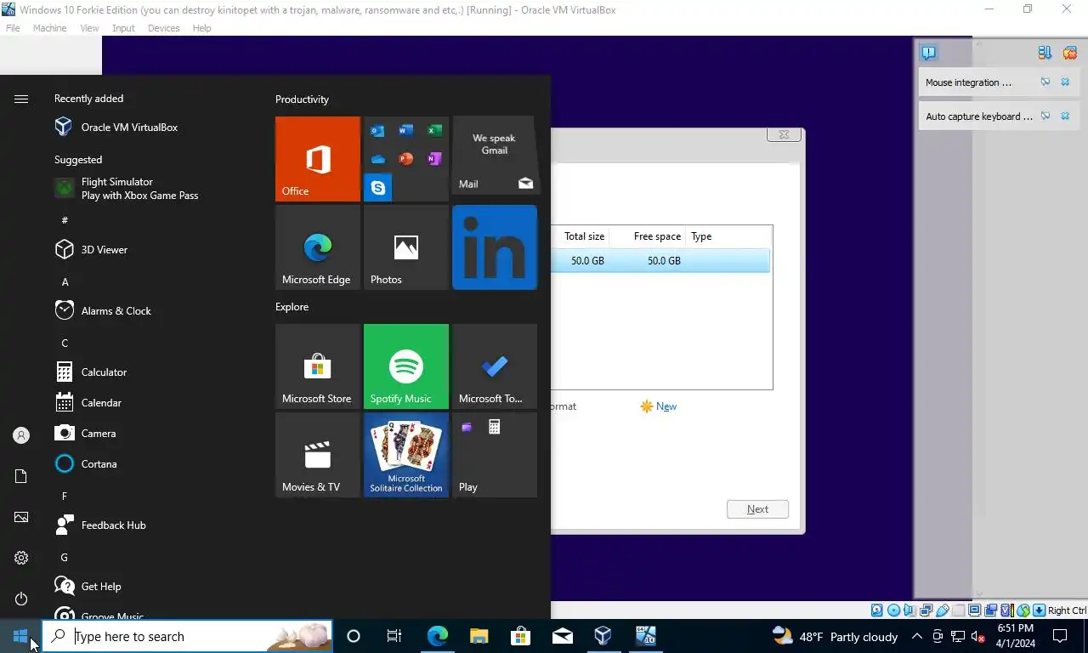Open the VirtualBox File menu
Screen dimensions: 1088x653
pos(13,28)
